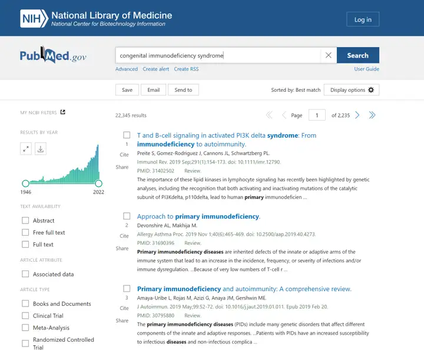Go to the next results page arrow
The width and height of the screenshot is (424, 350).
[357, 115]
